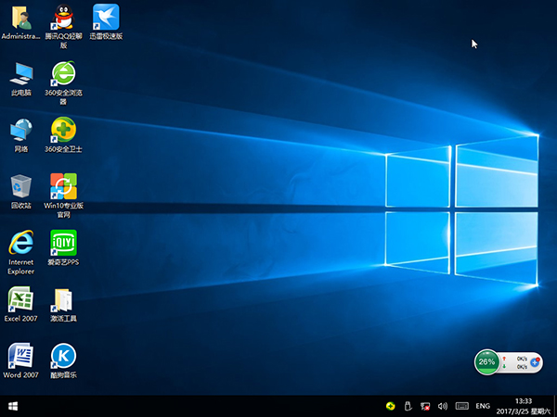Select the iQIYI PPS desktop icon
This screenshot has width=557, height=417.
point(63,243)
